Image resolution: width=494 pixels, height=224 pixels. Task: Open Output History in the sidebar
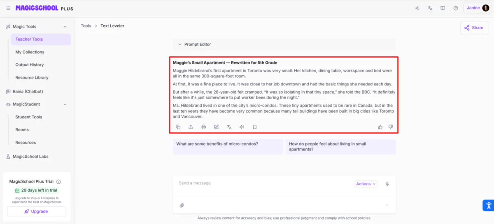coord(30,65)
